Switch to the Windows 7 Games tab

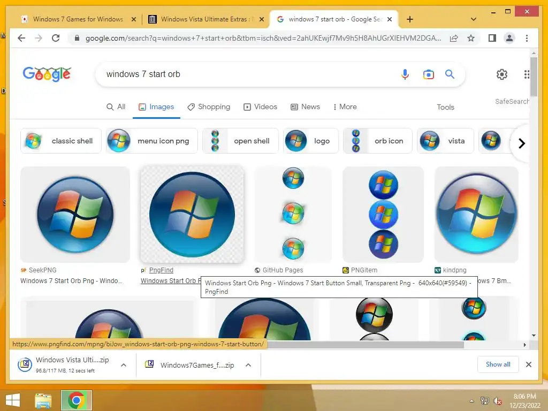pos(78,19)
